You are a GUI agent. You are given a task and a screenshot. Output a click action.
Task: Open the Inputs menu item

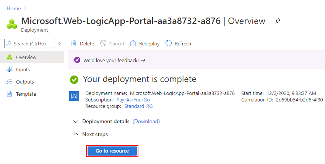[x=23, y=69]
